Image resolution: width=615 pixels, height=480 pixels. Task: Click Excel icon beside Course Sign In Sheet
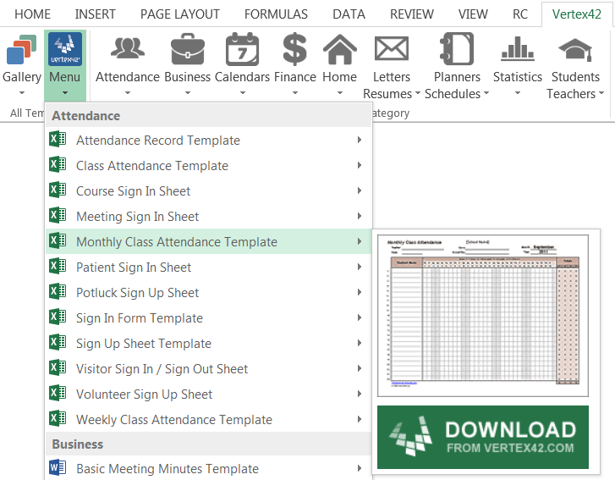coord(58,190)
